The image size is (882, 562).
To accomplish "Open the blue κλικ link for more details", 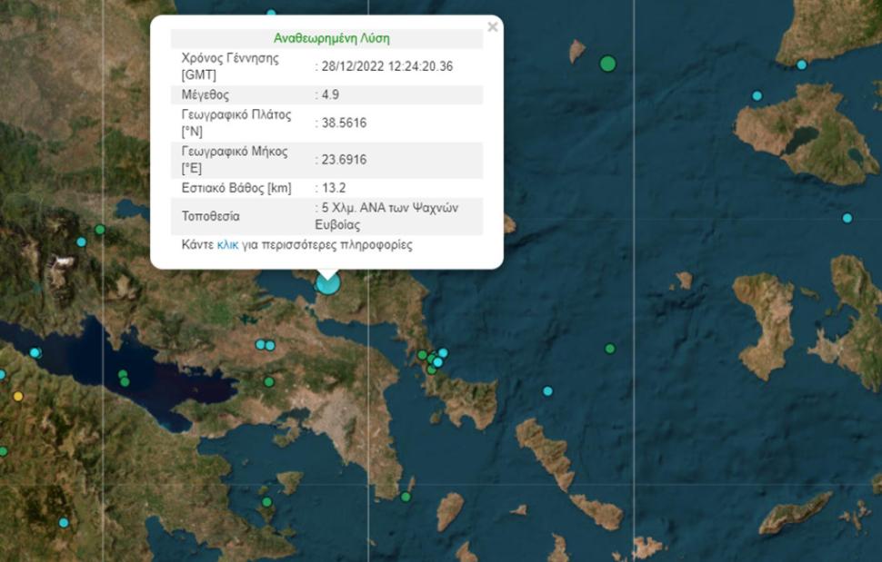I will tap(227, 245).
